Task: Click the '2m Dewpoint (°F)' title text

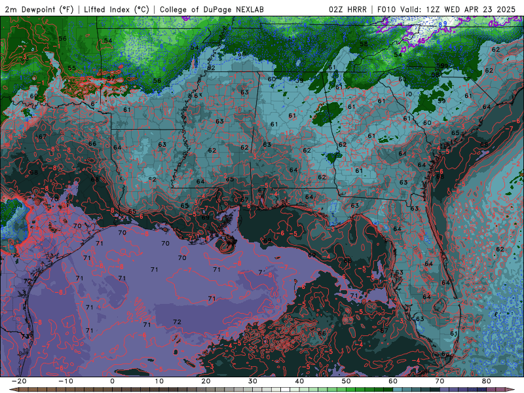Action: click(x=39, y=10)
